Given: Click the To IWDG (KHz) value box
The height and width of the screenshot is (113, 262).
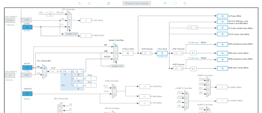Looking at the screenshot, I should [x=86, y=36].
